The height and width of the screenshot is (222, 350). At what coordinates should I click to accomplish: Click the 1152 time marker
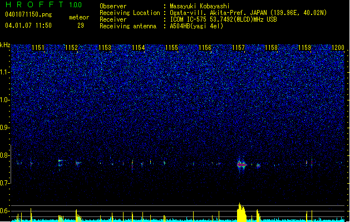pyautogui.click(x=71, y=48)
